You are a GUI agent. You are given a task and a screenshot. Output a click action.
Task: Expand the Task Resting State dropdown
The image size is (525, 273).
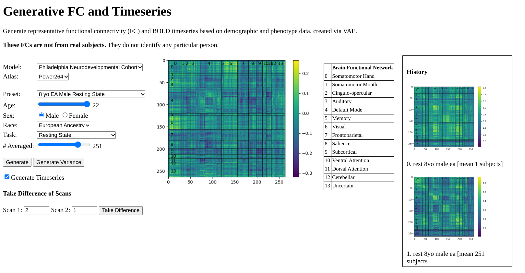76,135
